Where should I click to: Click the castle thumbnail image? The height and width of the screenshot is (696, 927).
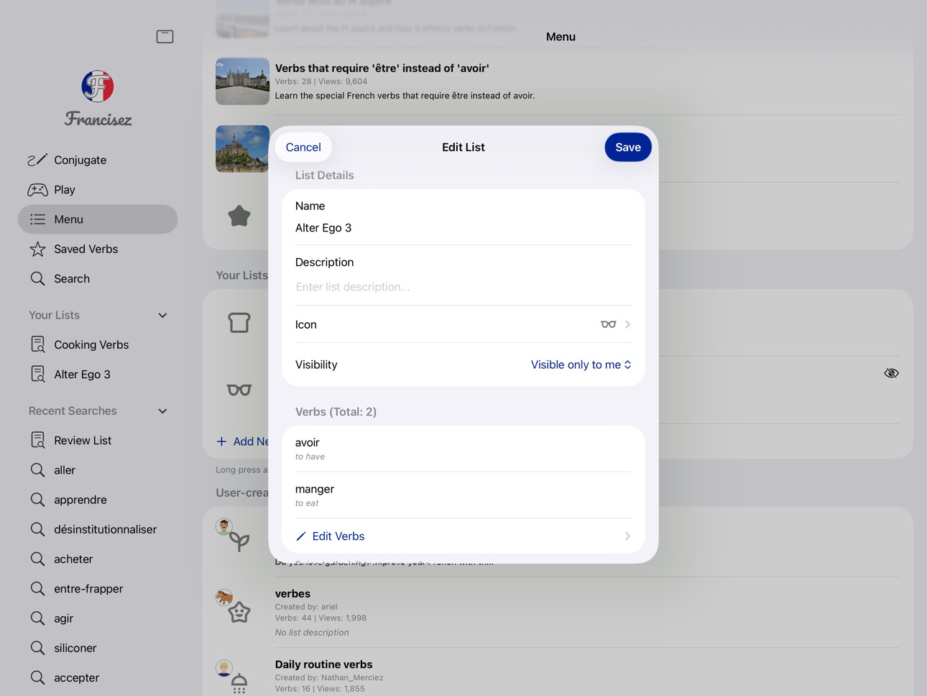pos(243,81)
